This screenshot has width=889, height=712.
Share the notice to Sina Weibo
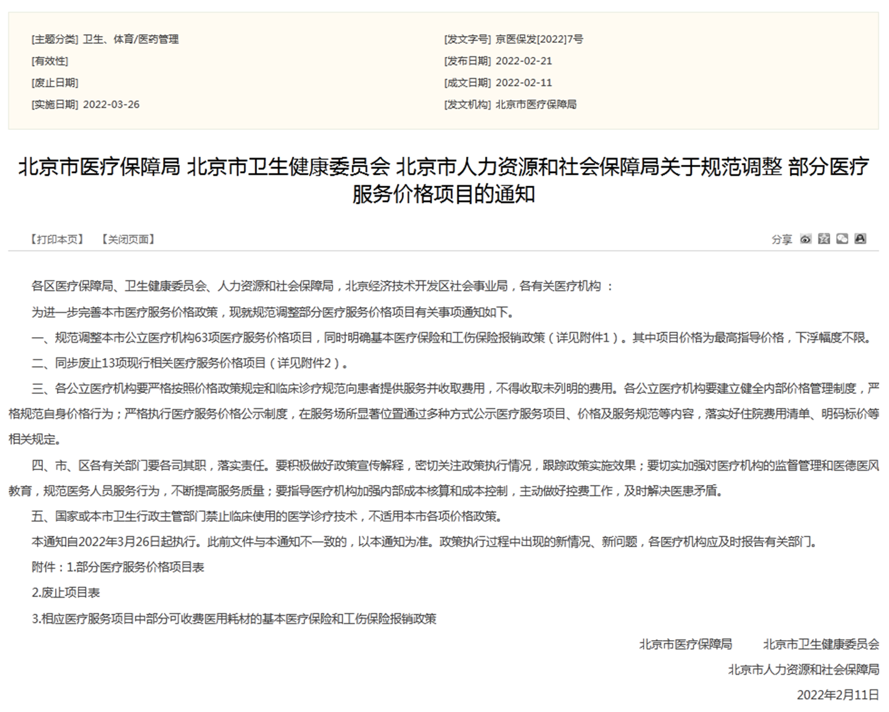[805, 239]
